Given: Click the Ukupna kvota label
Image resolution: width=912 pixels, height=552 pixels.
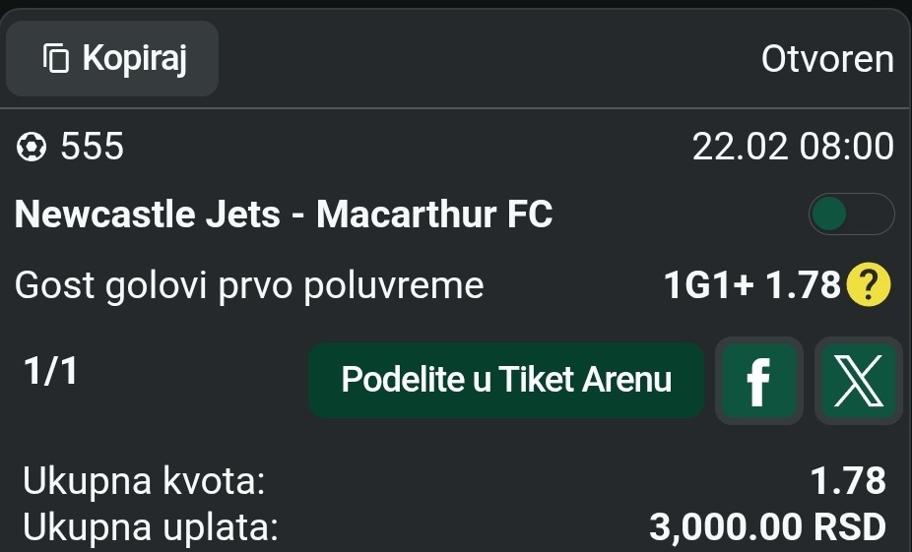Looking at the screenshot, I should pyautogui.click(x=144, y=482).
